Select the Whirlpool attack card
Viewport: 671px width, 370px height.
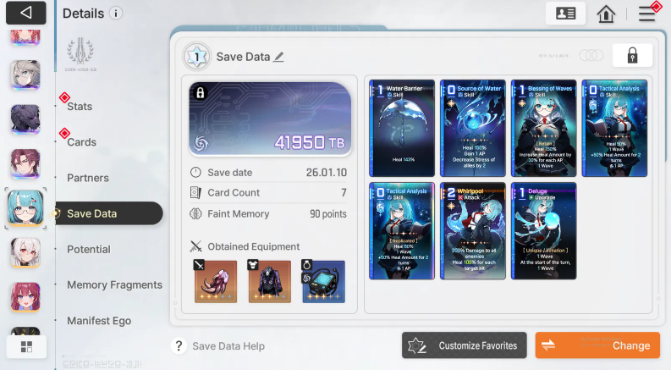[x=473, y=231]
